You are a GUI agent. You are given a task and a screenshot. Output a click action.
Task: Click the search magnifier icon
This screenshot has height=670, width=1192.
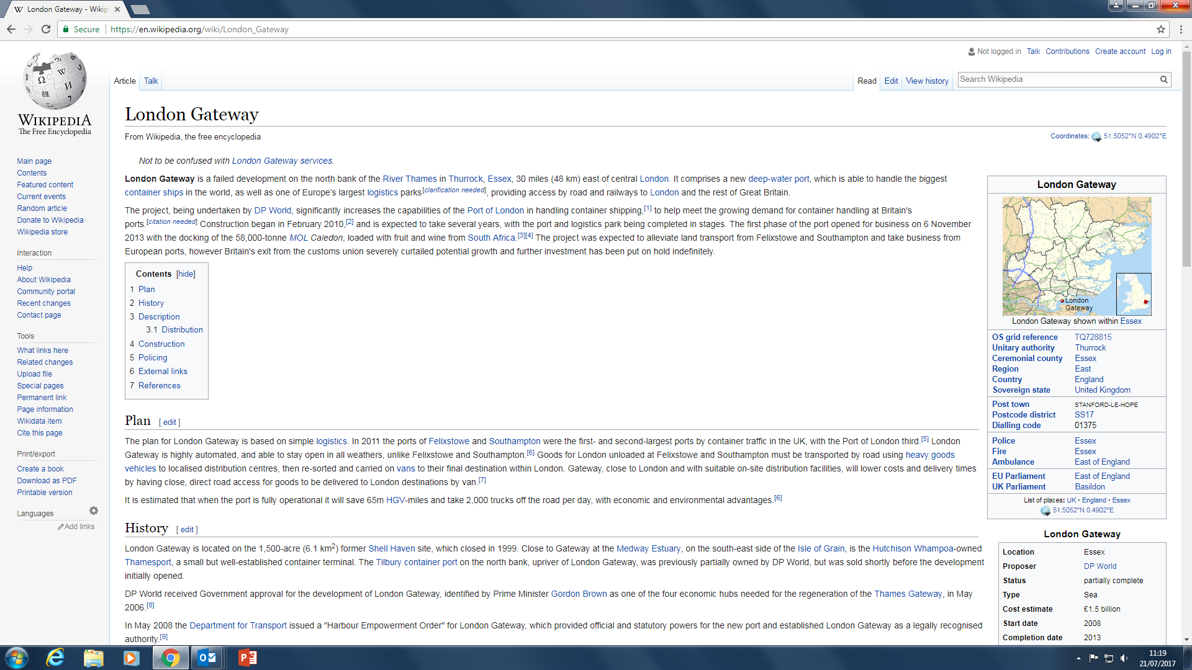click(x=1163, y=79)
